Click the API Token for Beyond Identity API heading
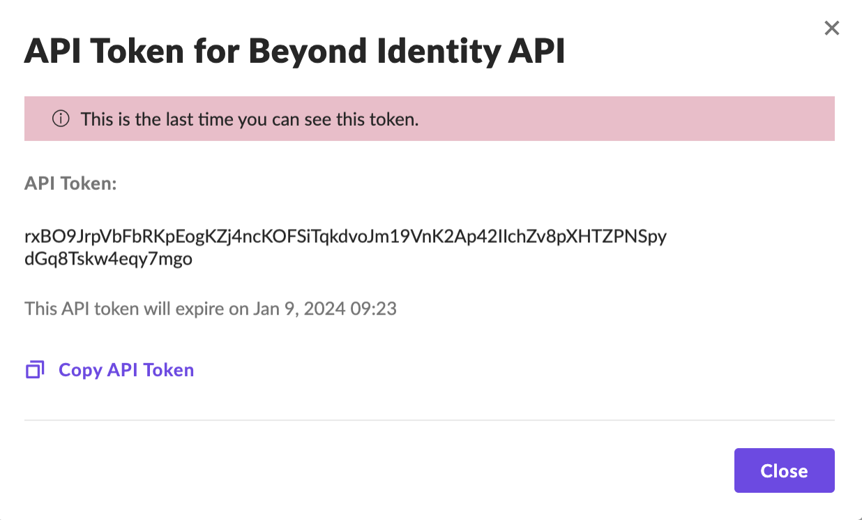The image size is (862, 520). coord(294,52)
